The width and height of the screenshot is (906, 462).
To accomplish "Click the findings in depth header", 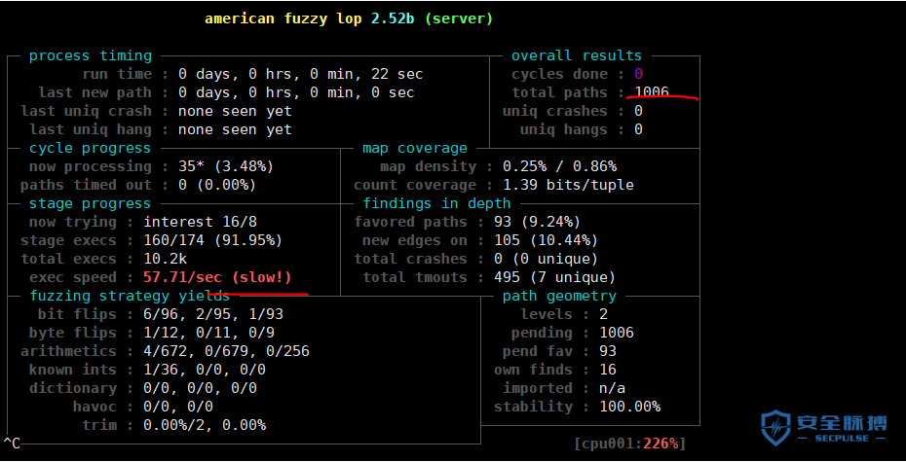I will [436, 203].
